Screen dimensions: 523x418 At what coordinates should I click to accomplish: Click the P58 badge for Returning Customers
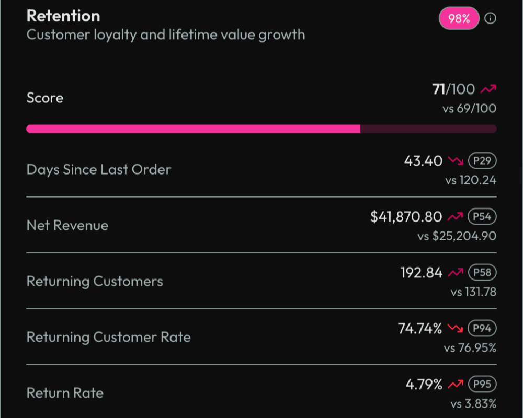click(482, 273)
